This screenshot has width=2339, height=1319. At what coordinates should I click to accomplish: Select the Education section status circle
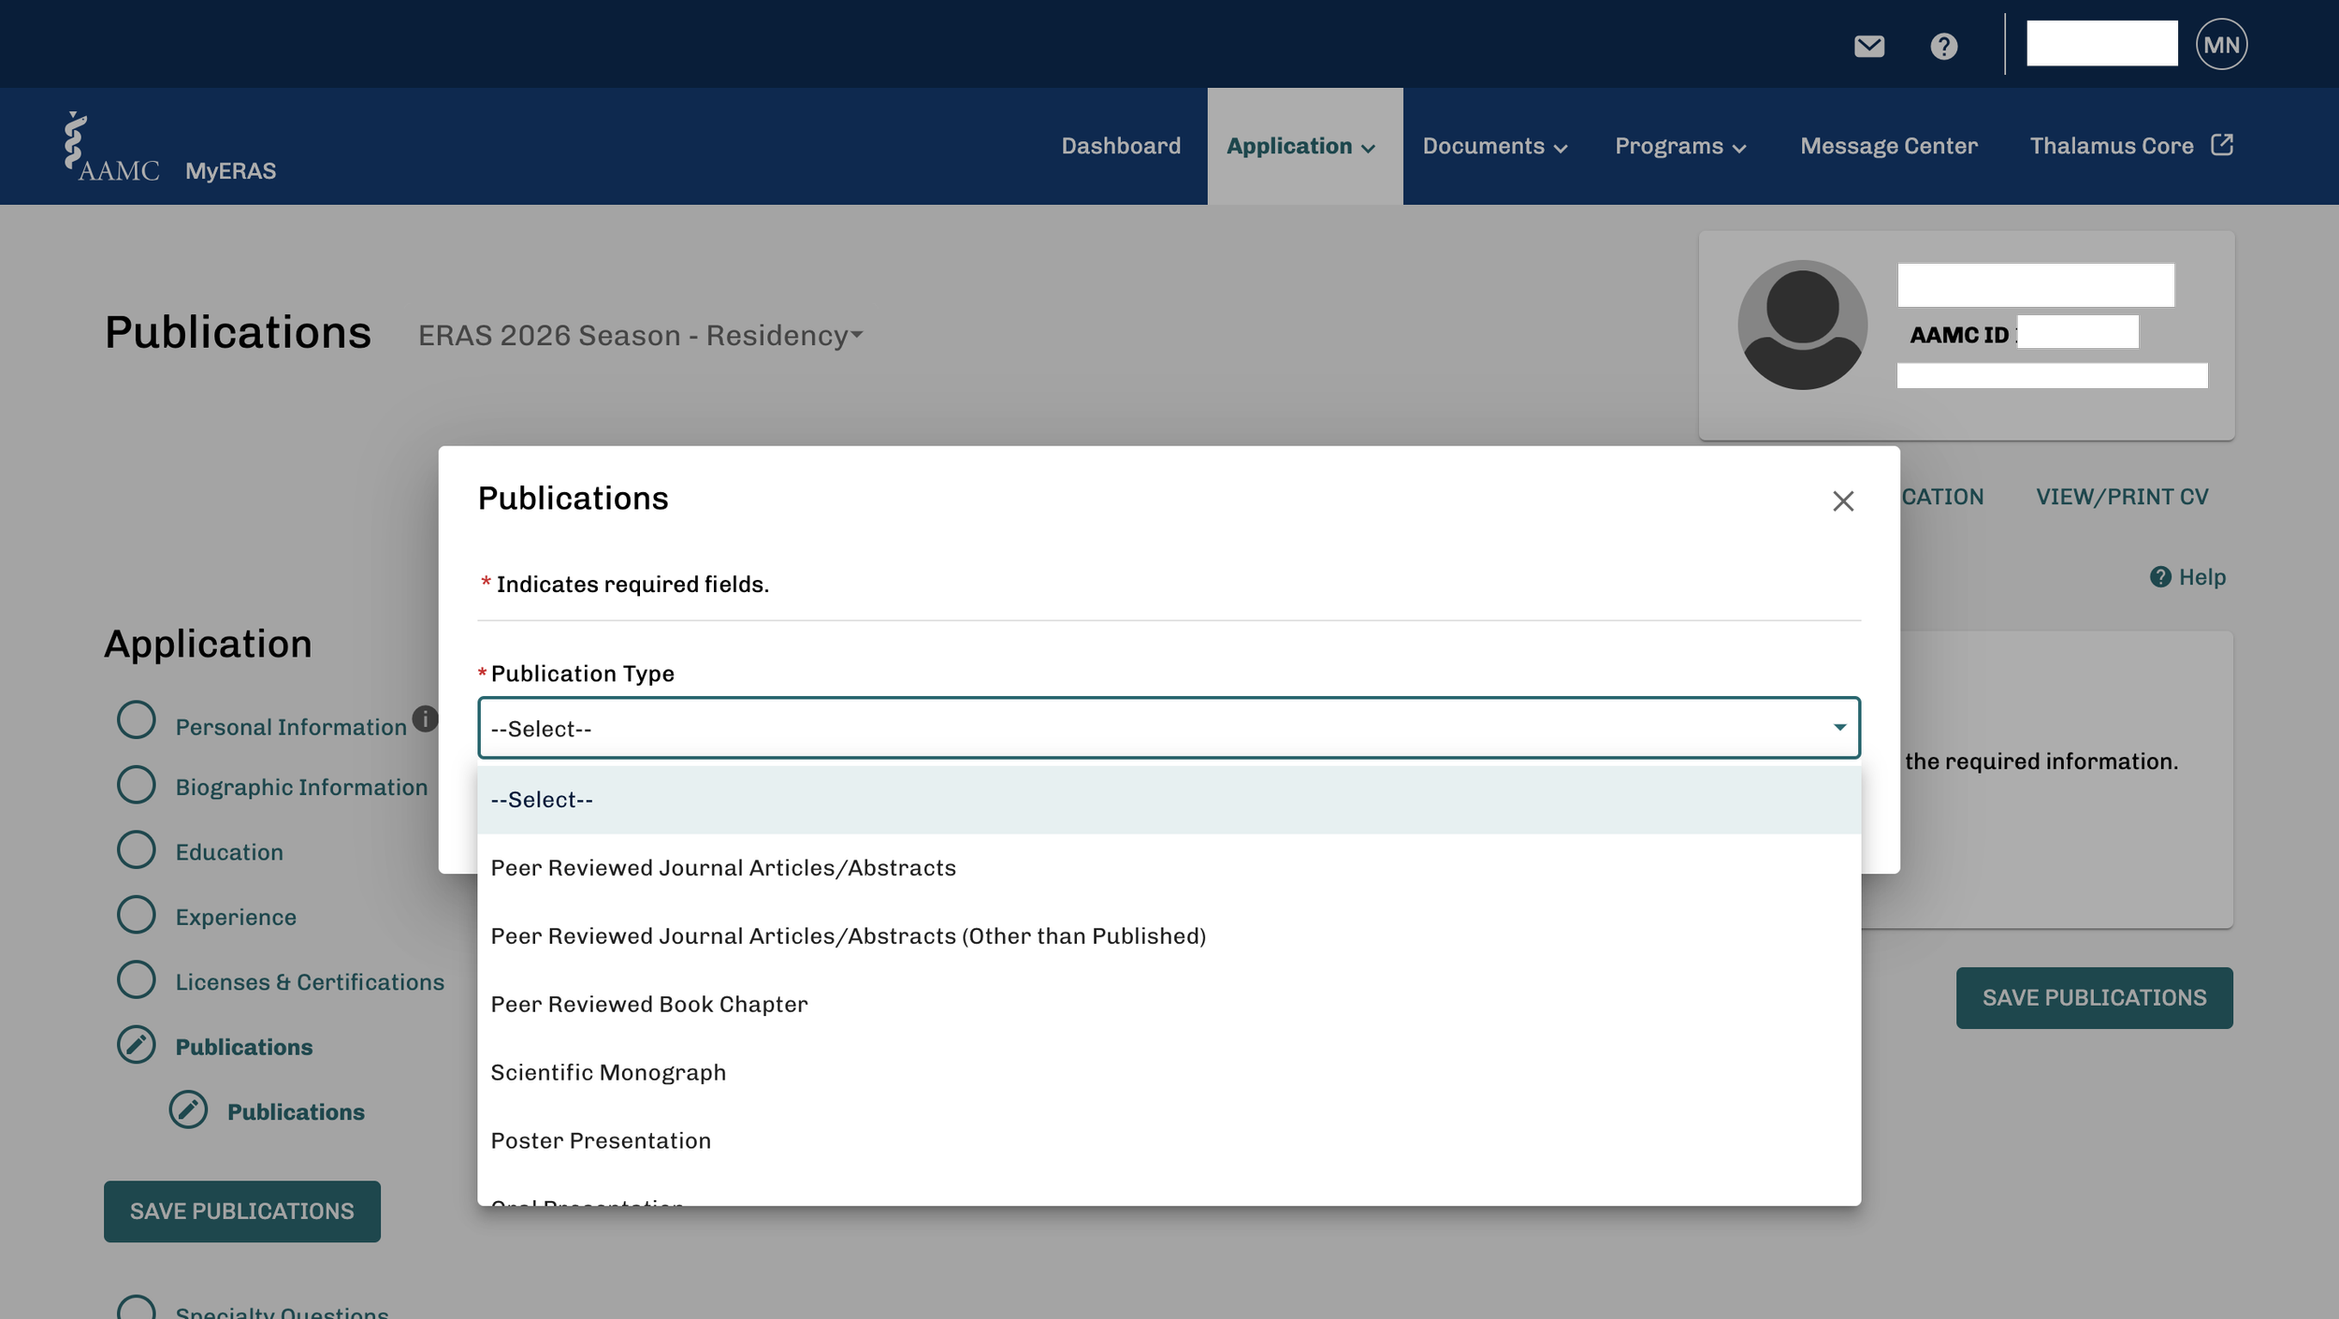(x=137, y=850)
